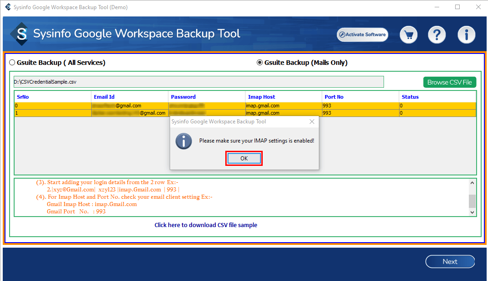Click the Activate Software button
Image resolution: width=488 pixels, height=281 pixels.
pos(362,35)
